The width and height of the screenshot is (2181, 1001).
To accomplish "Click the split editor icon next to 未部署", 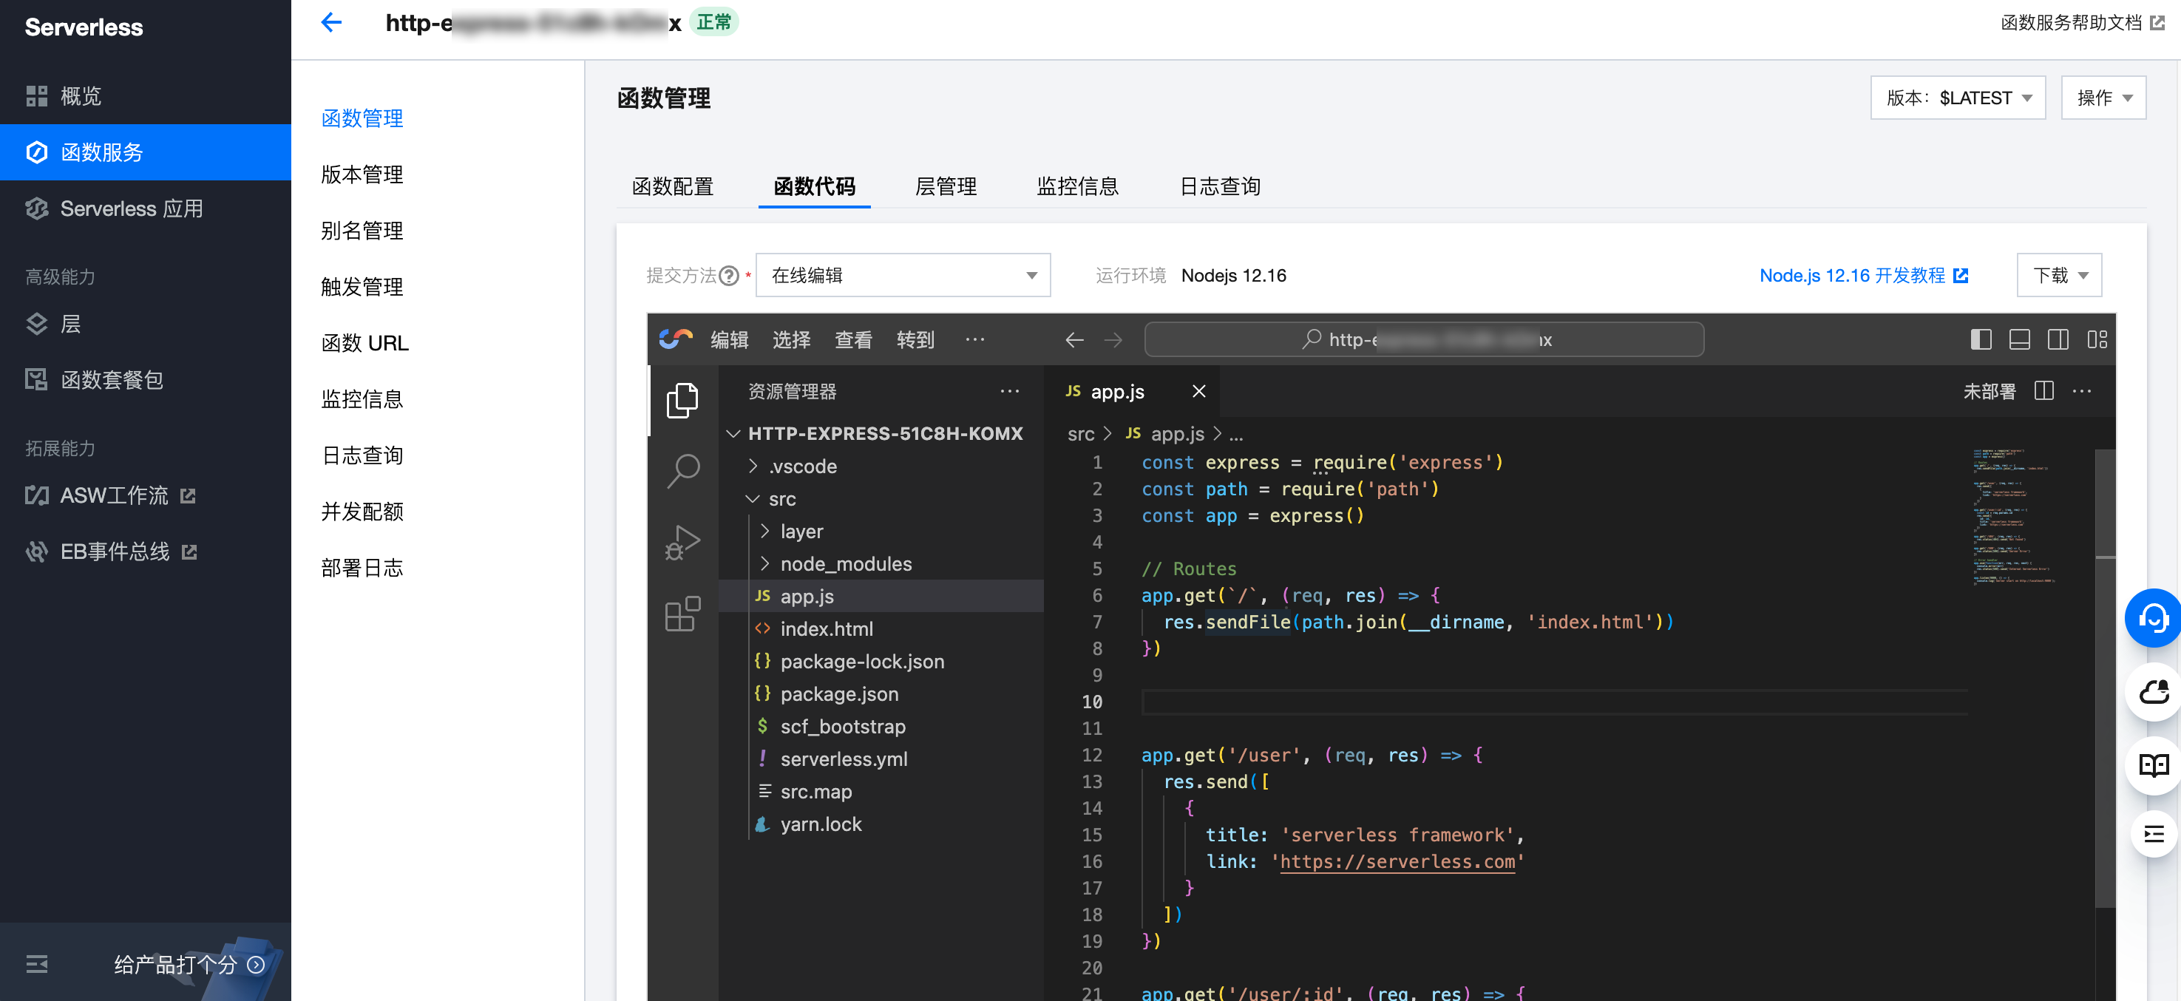I will pos(2043,391).
